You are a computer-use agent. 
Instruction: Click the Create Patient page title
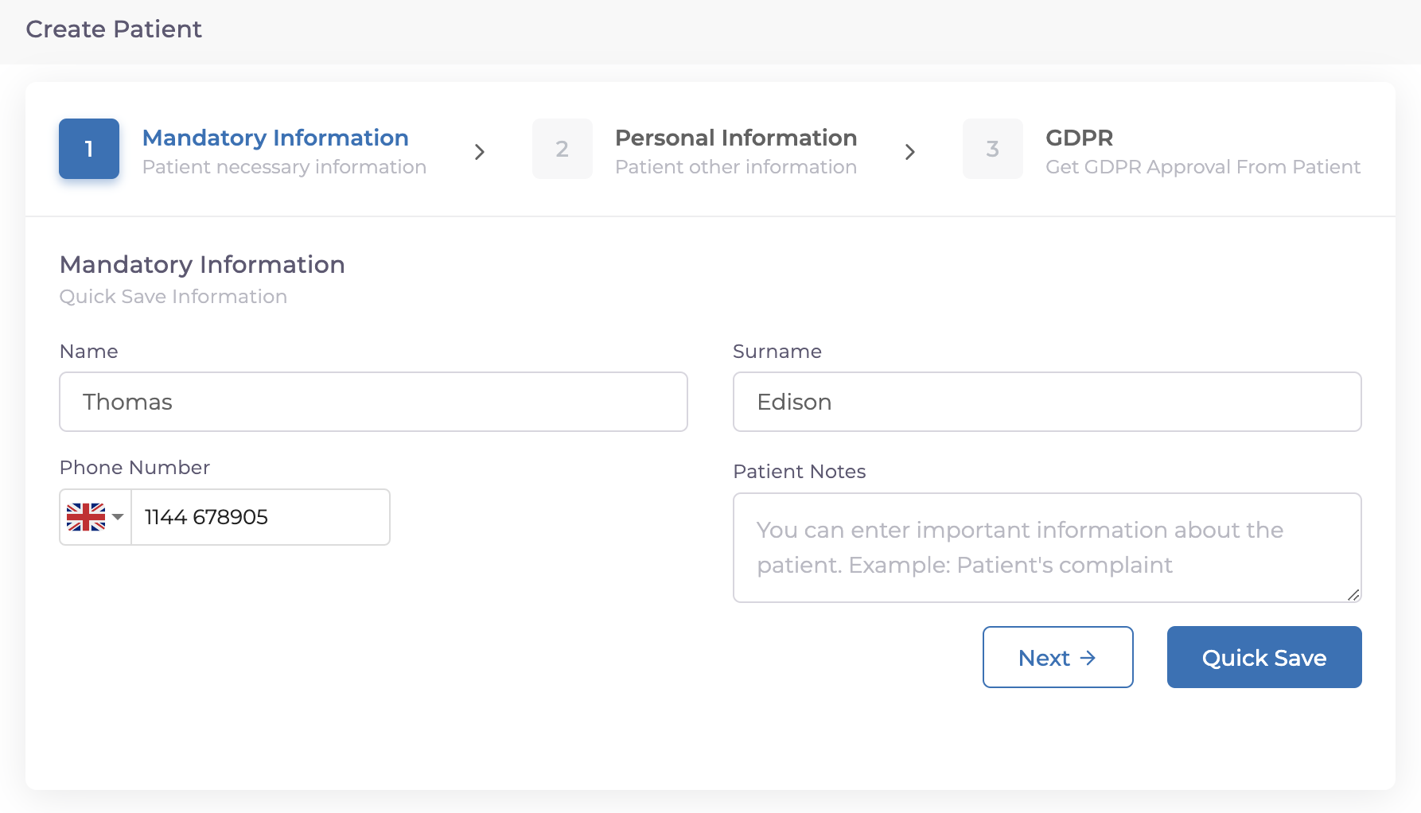click(114, 29)
